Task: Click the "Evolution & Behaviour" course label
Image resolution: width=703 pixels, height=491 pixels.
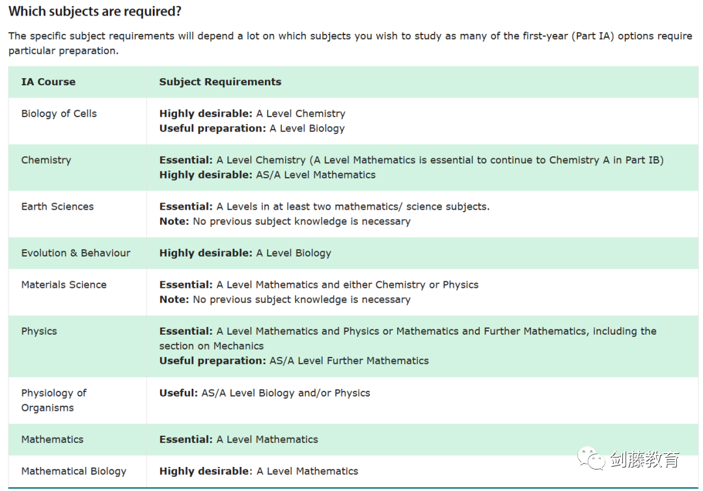Action: point(76,253)
